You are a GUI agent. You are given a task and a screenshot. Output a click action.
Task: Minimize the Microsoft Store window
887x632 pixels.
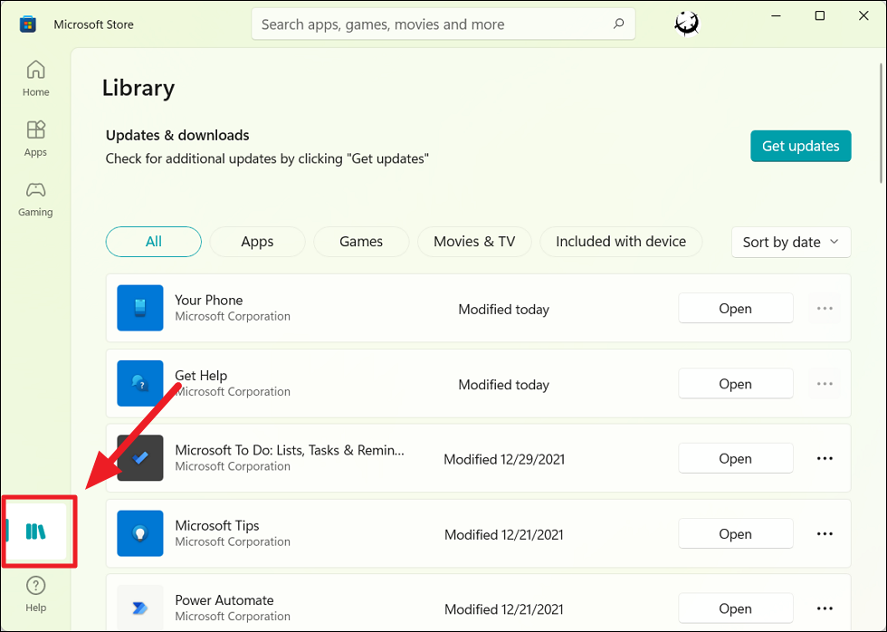pyautogui.click(x=777, y=15)
